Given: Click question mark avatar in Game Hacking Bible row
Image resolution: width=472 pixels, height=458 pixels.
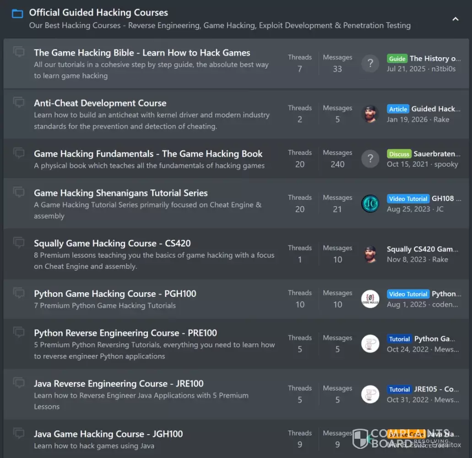Looking at the screenshot, I should click(370, 64).
